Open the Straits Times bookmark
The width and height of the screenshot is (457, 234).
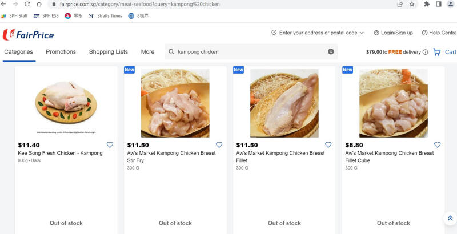click(x=106, y=16)
